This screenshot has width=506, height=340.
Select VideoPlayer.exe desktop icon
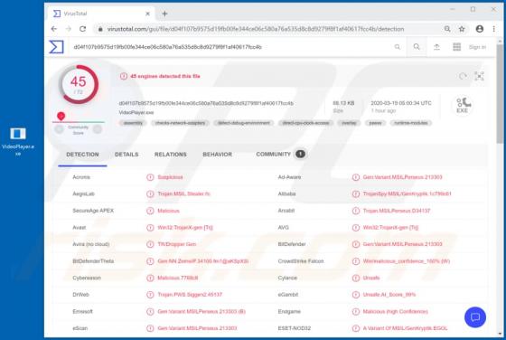click(x=18, y=140)
